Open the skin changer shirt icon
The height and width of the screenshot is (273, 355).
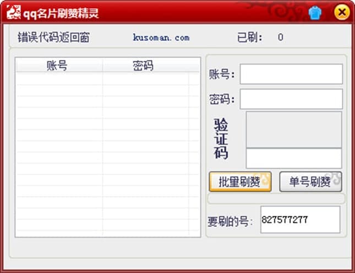click(315, 13)
